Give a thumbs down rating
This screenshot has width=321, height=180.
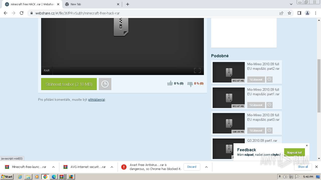click(x=190, y=84)
